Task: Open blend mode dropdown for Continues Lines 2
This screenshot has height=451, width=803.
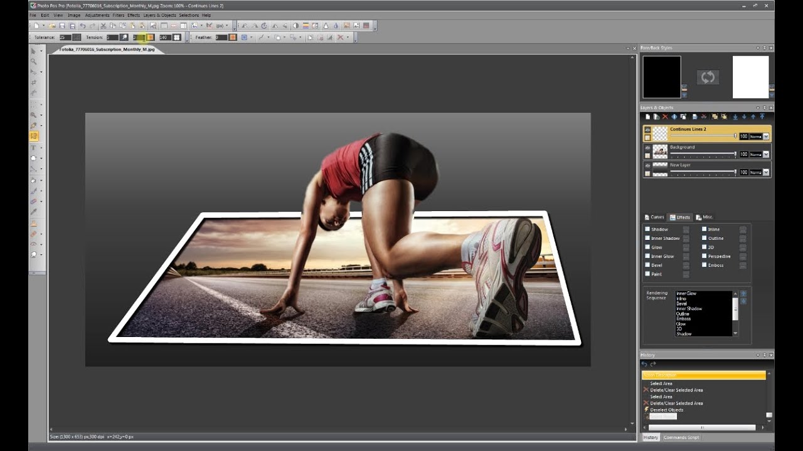Action: click(766, 137)
